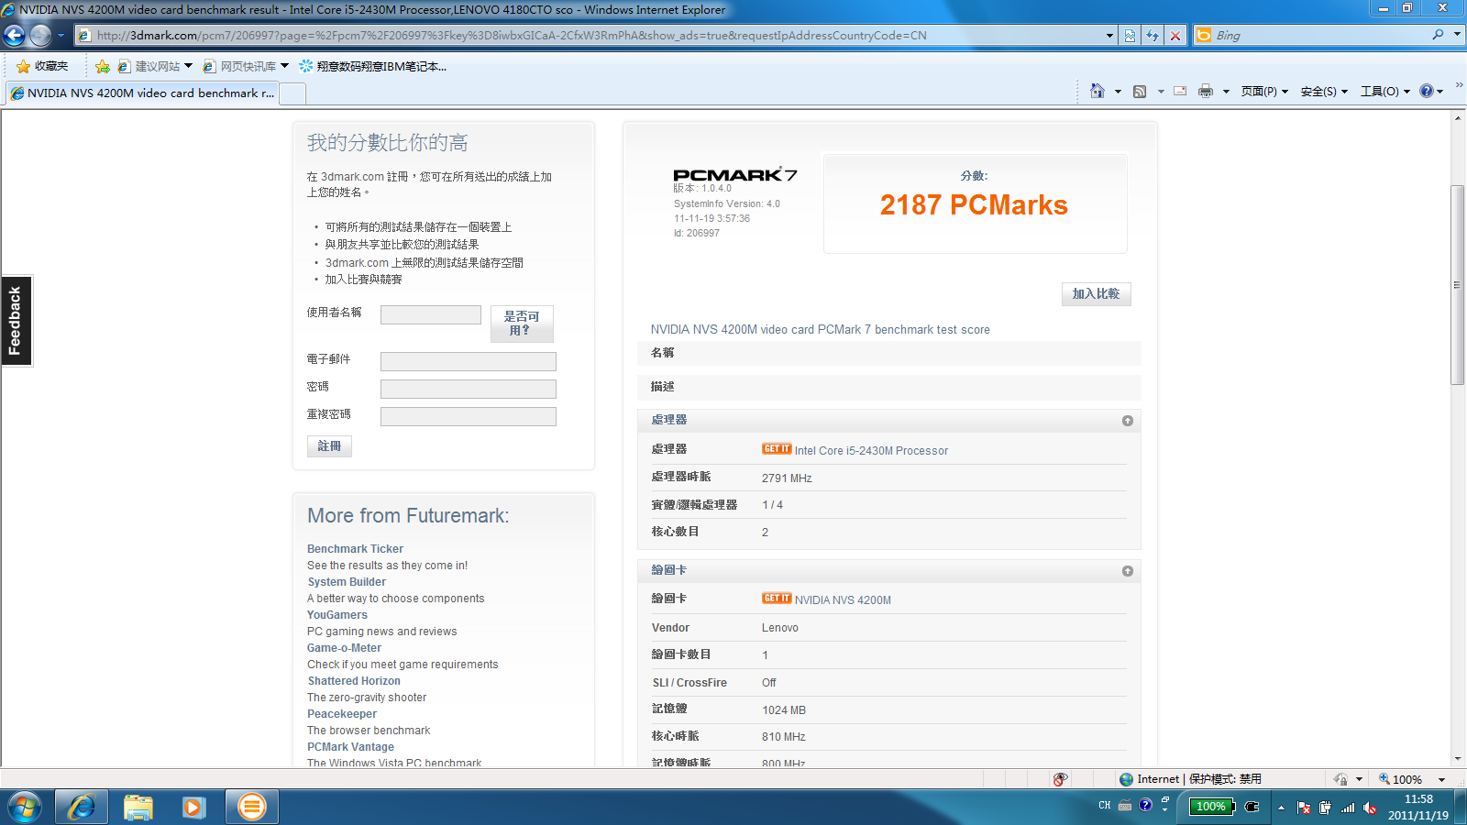Click the popup blocker icon in status bar
Viewport: 1467px width, 825px height.
pos(1060,779)
